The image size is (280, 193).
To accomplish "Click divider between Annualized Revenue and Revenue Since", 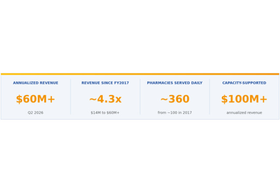I will pyautogui.click(x=70, y=96).
